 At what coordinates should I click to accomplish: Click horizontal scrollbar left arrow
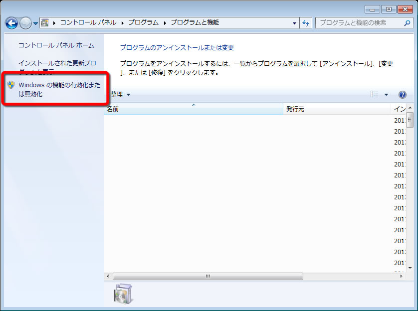pos(108,276)
